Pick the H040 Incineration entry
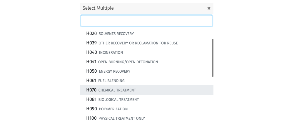Viewport: 294px width, 125px height. pos(147,52)
